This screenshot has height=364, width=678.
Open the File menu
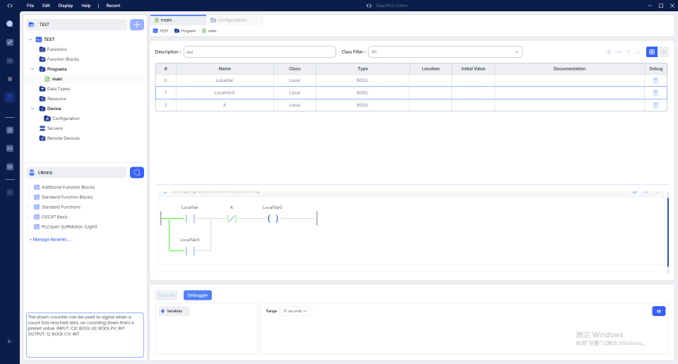click(30, 6)
